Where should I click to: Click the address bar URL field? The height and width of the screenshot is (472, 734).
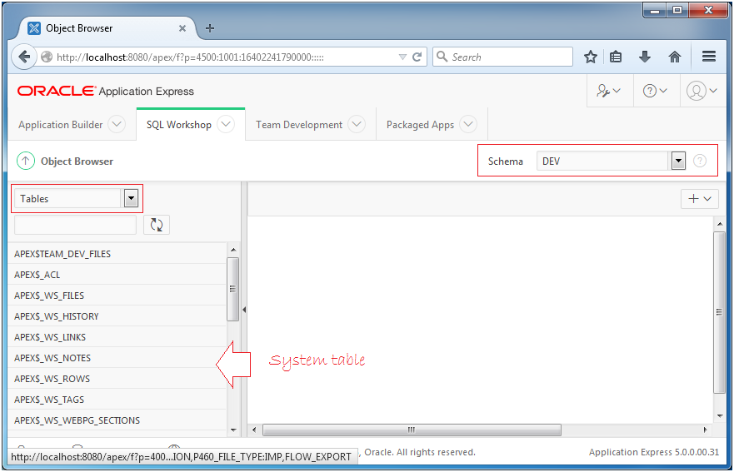point(225,57)
